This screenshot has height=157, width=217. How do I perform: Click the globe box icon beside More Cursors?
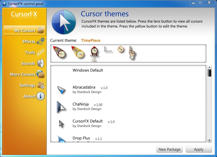(x=40, y=74)
